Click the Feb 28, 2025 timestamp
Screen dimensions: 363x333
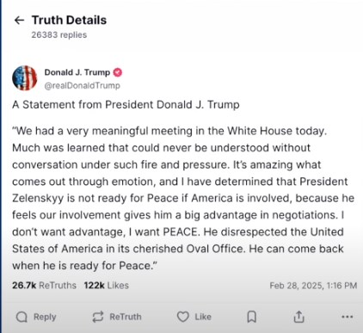pyautogui.click(x=313, y=286)
